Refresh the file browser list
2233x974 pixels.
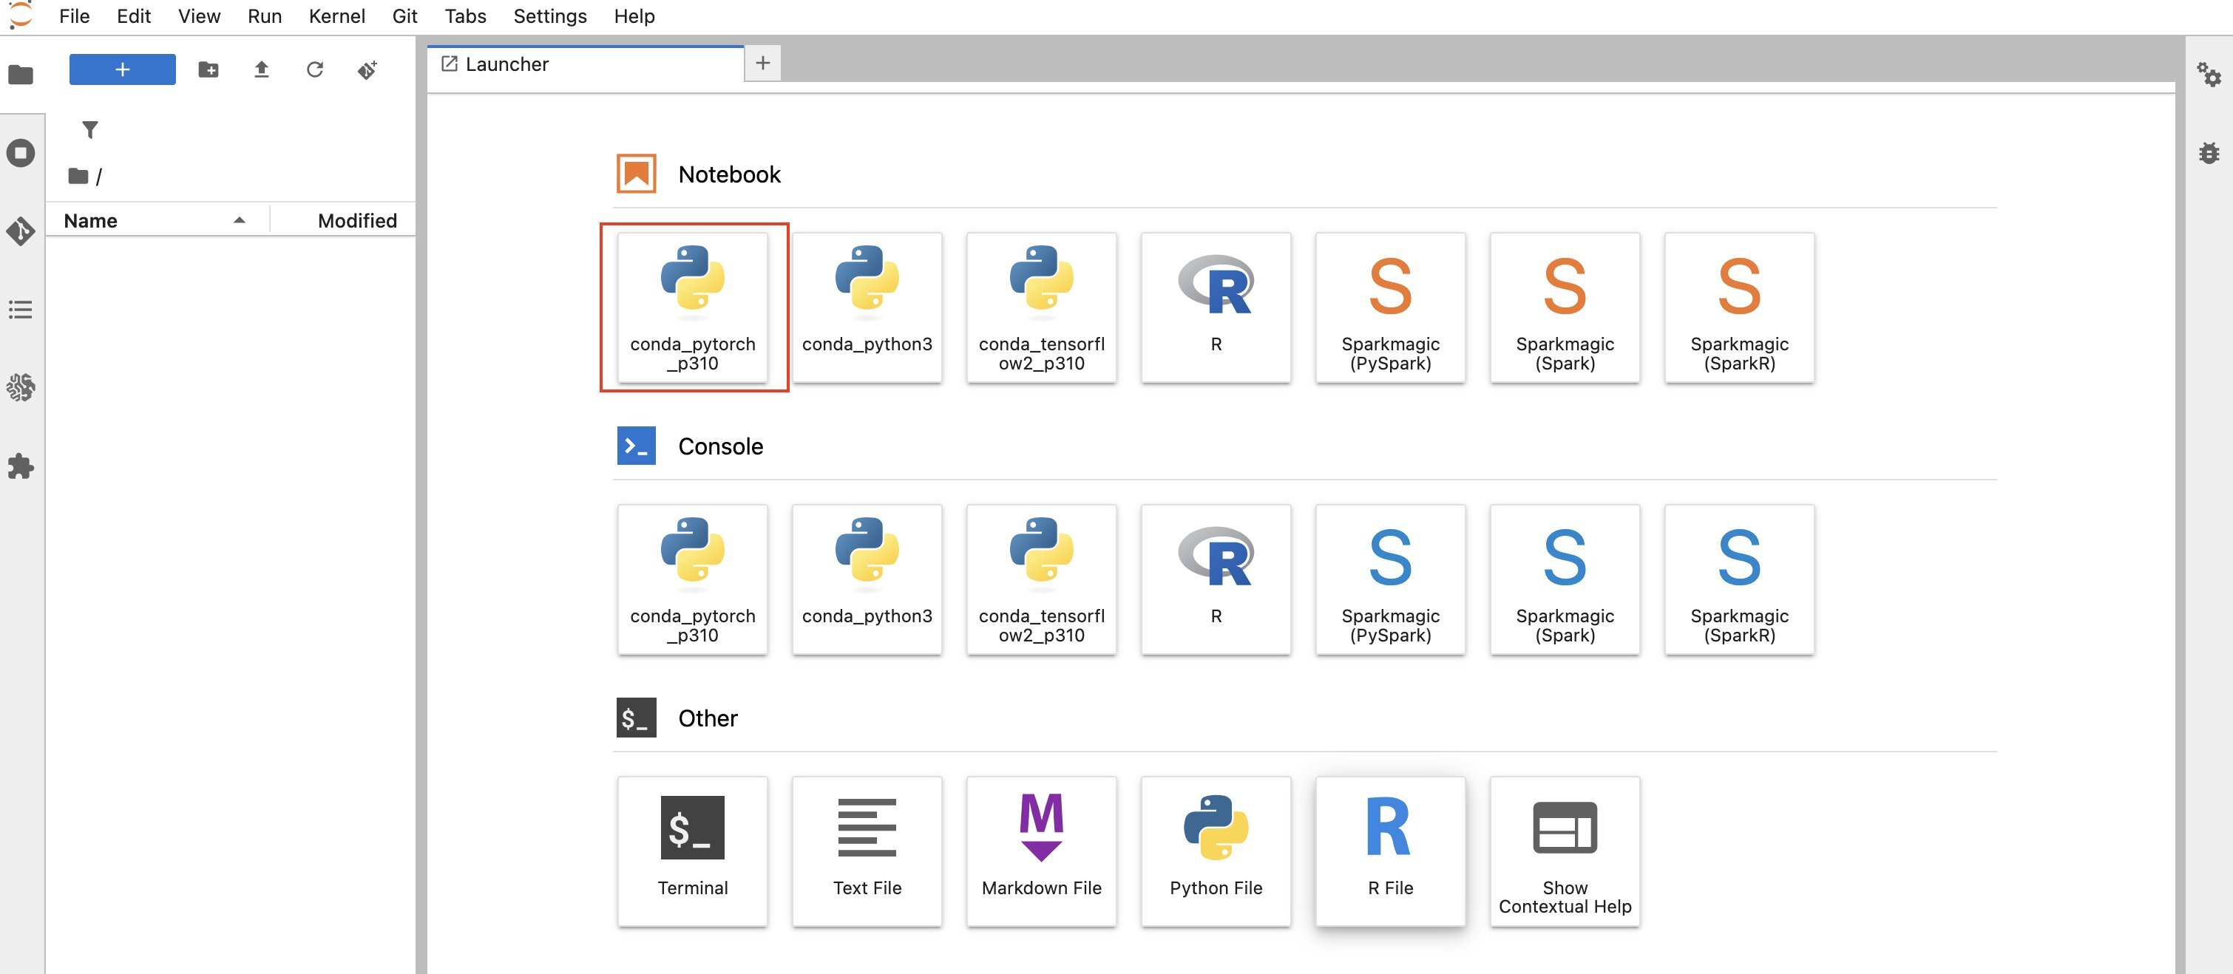[315, 69]
